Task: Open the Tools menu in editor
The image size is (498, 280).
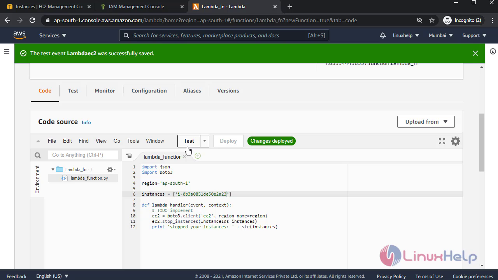Action: [x=133, y=141]
